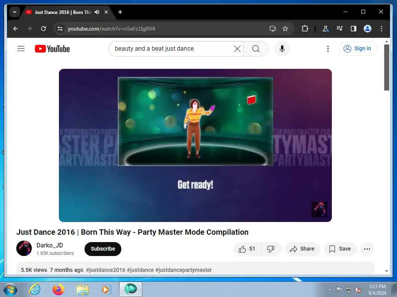
Task: Click '5.5K views 7 months ago' text
Action: point(52,270)
